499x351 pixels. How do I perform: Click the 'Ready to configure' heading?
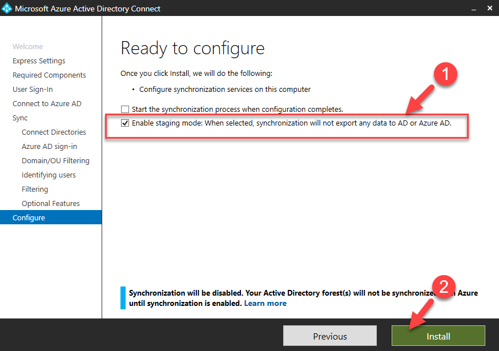pos(192,49)
